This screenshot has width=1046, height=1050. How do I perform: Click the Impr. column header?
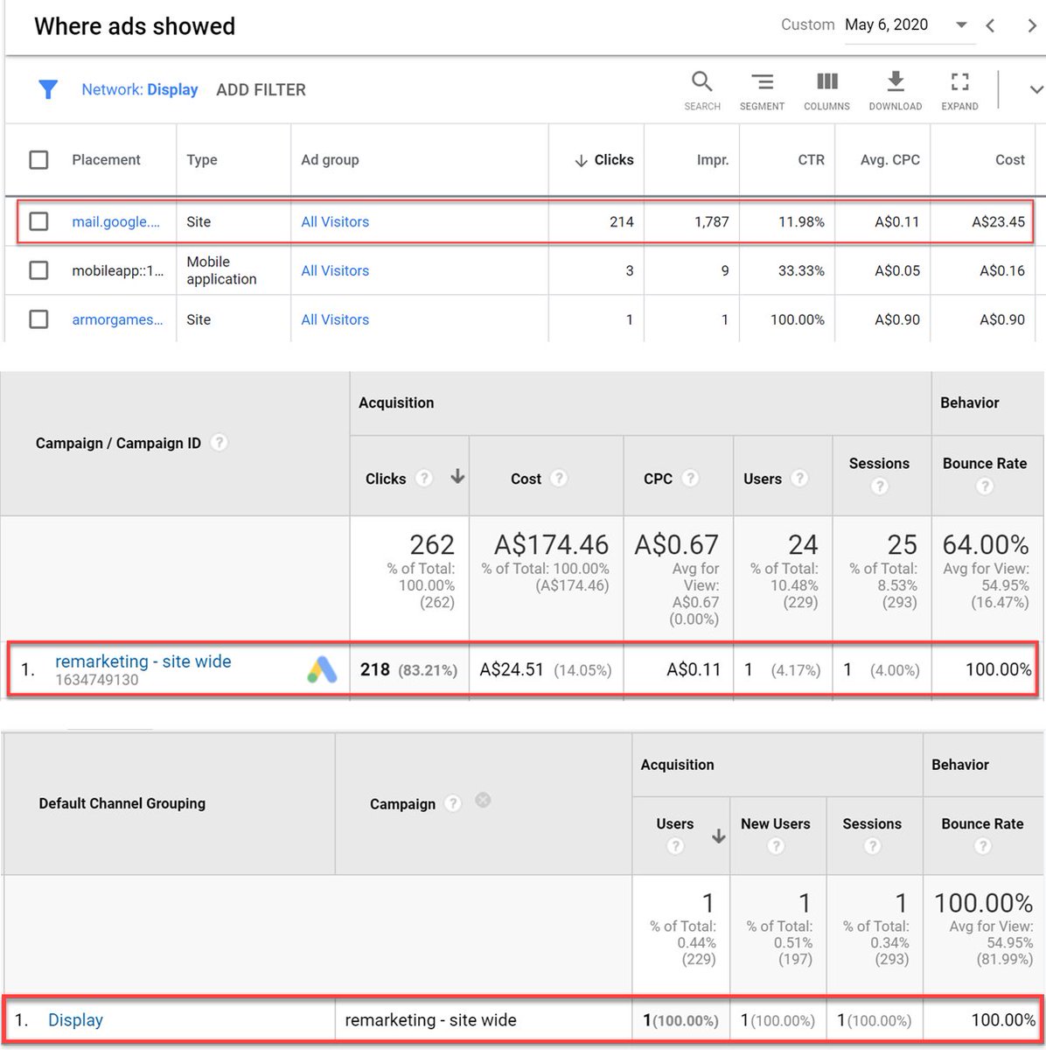[713, 160]
